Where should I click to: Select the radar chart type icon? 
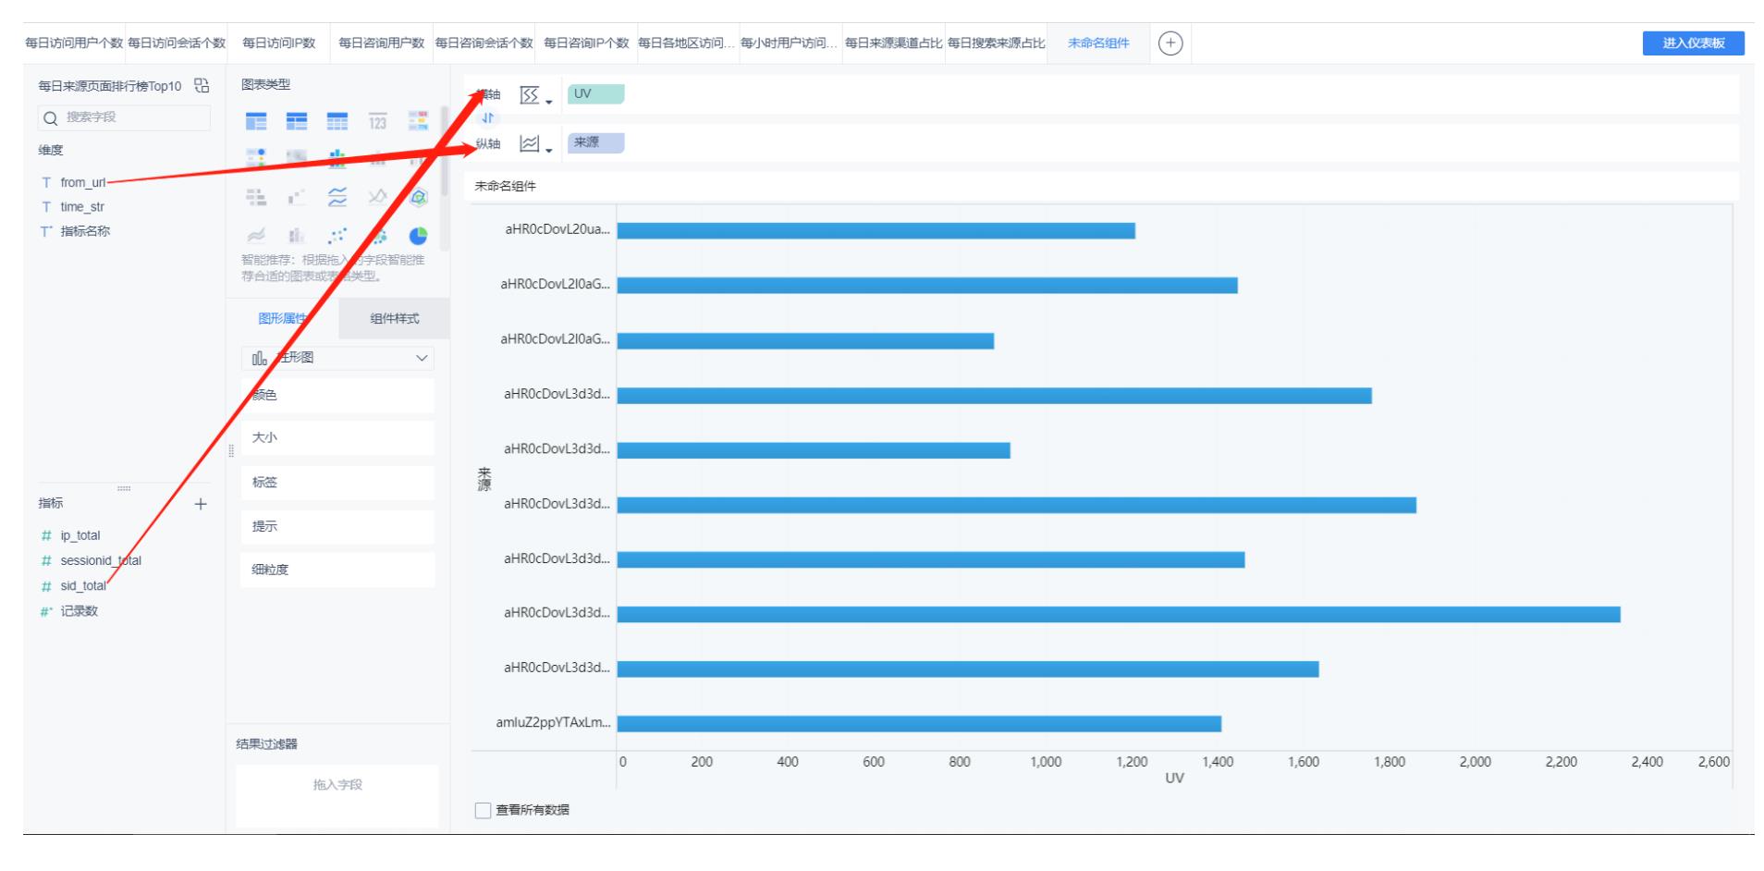(418, 197)
